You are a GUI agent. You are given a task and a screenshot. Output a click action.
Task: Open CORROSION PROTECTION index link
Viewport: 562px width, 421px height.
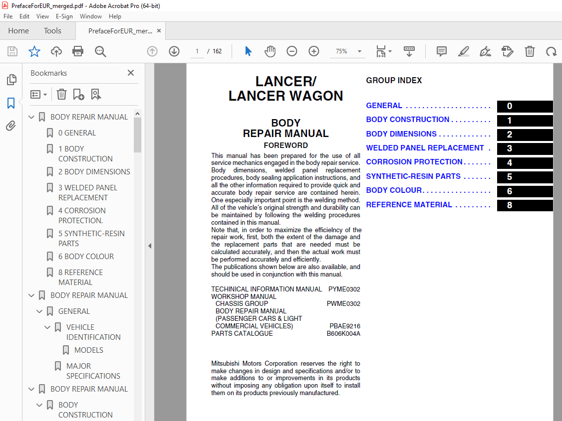[x=414, y=162]
